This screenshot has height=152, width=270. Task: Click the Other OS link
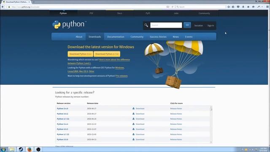[92, 71]
